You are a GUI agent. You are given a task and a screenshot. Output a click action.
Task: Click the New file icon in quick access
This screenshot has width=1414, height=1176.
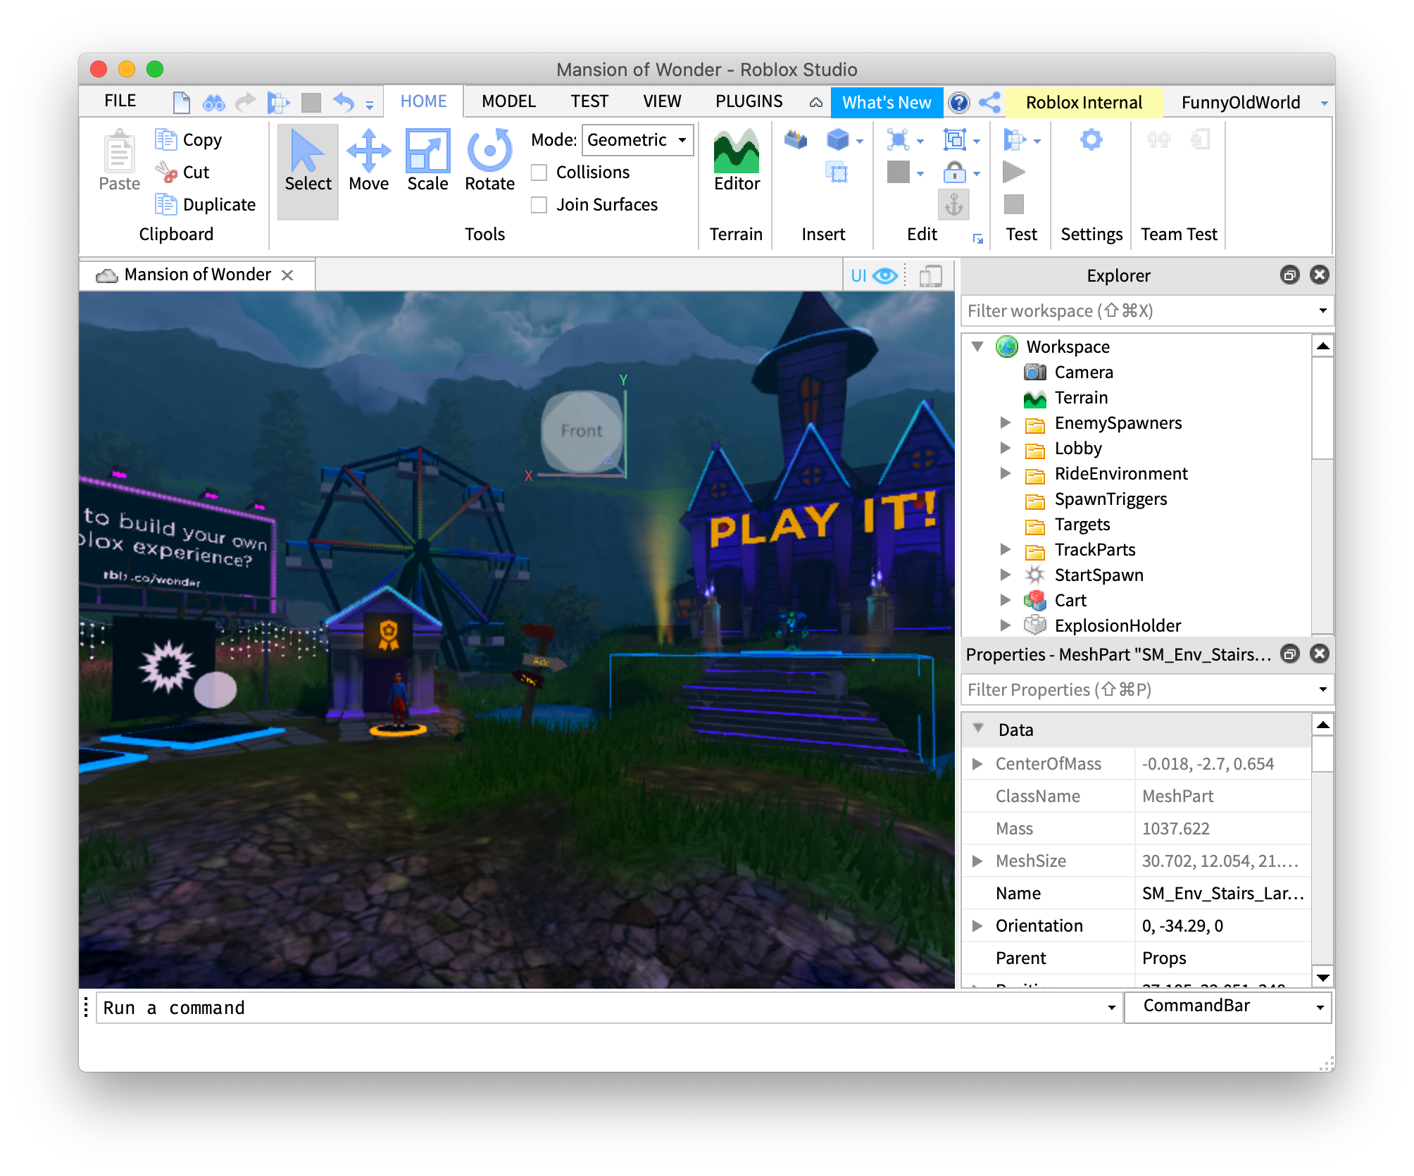182,103
